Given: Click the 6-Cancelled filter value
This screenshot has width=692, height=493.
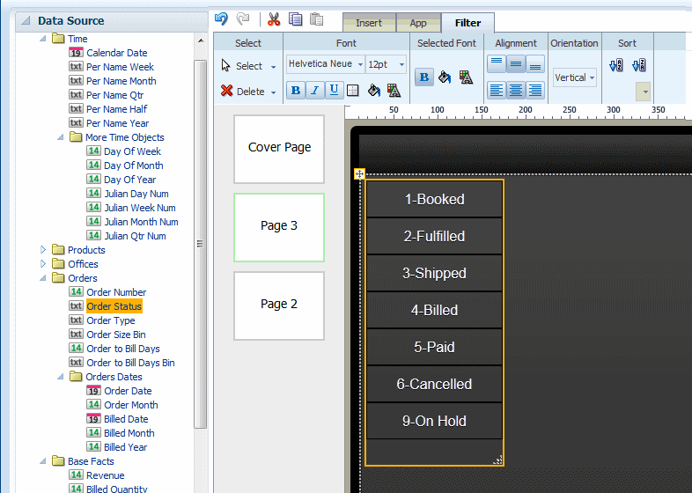Looking at the screenshot, I should [435, 384].
